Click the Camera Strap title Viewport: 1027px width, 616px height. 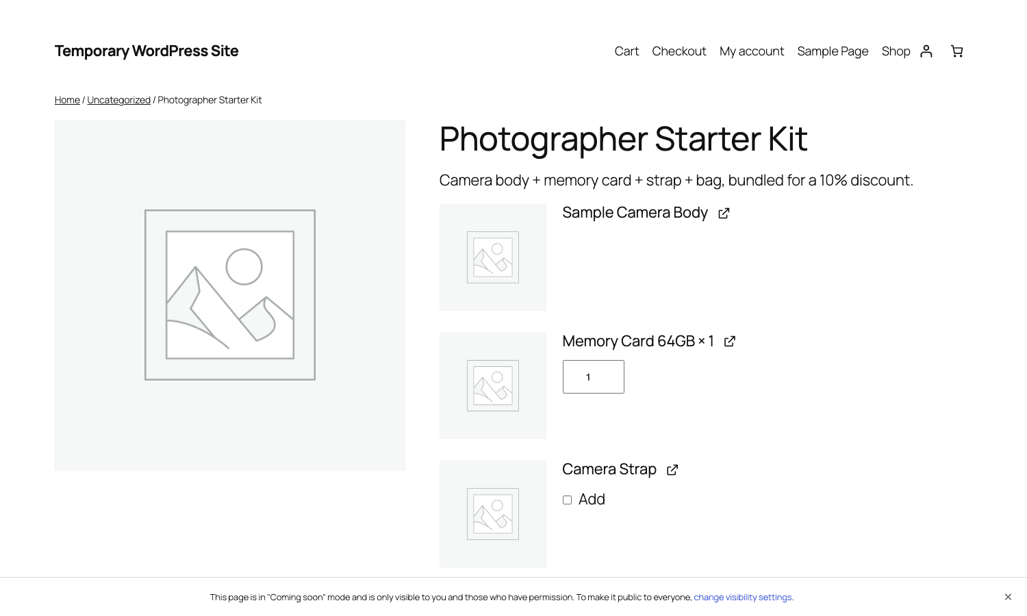609,469
